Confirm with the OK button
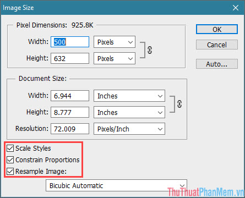 217,29
